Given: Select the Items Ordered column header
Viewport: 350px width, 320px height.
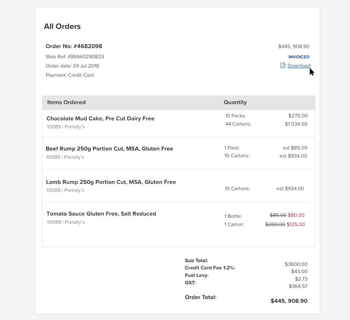Looking at the screenshot, I should (x=66, y=102).
